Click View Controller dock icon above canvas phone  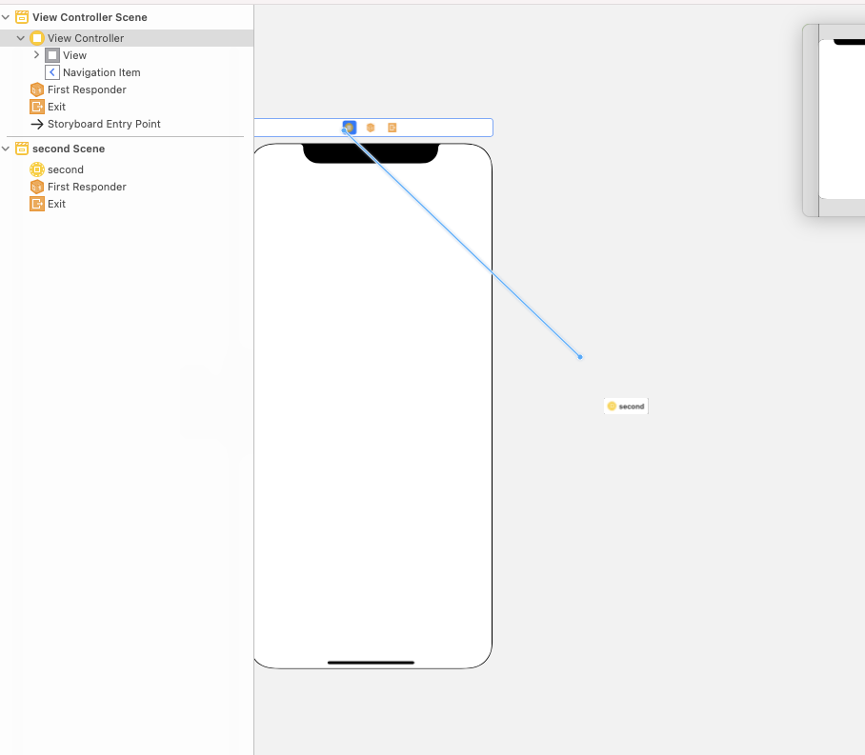click(x=350, y=128)
